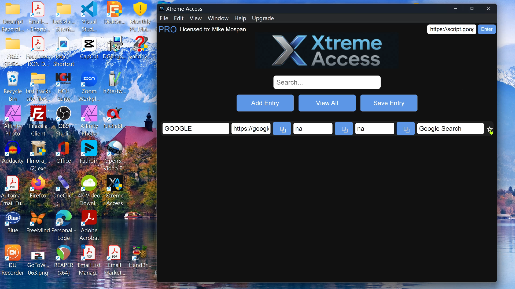
Task: Click the GOOGLE entry name field
Action: click(196, 129)
